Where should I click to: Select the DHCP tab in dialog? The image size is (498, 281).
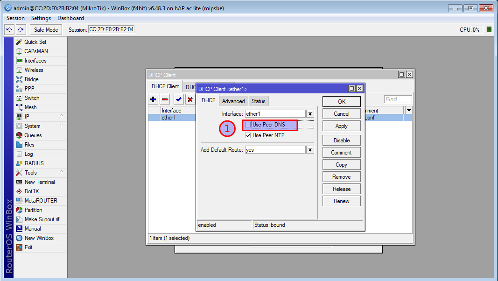point(208,100)
